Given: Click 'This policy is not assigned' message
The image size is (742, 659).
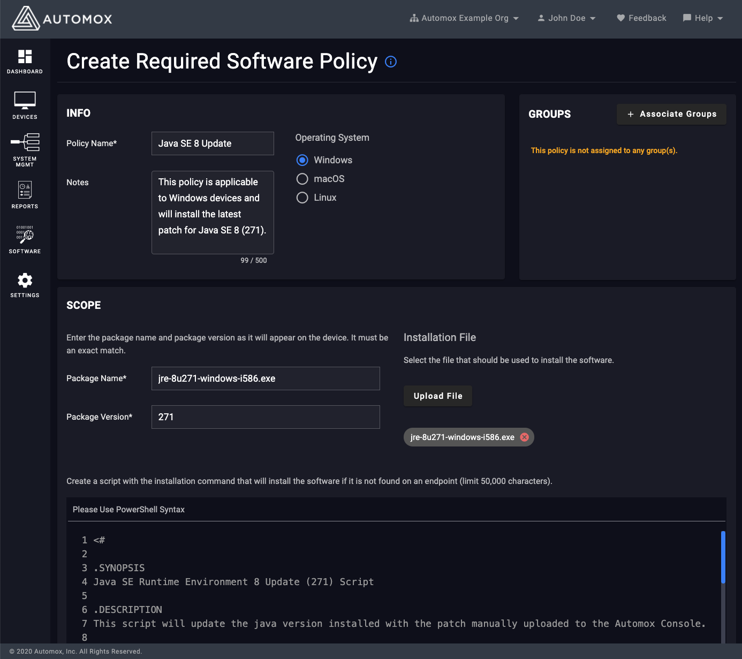Looking at the screenshot, I should click(x=604, y=150).
